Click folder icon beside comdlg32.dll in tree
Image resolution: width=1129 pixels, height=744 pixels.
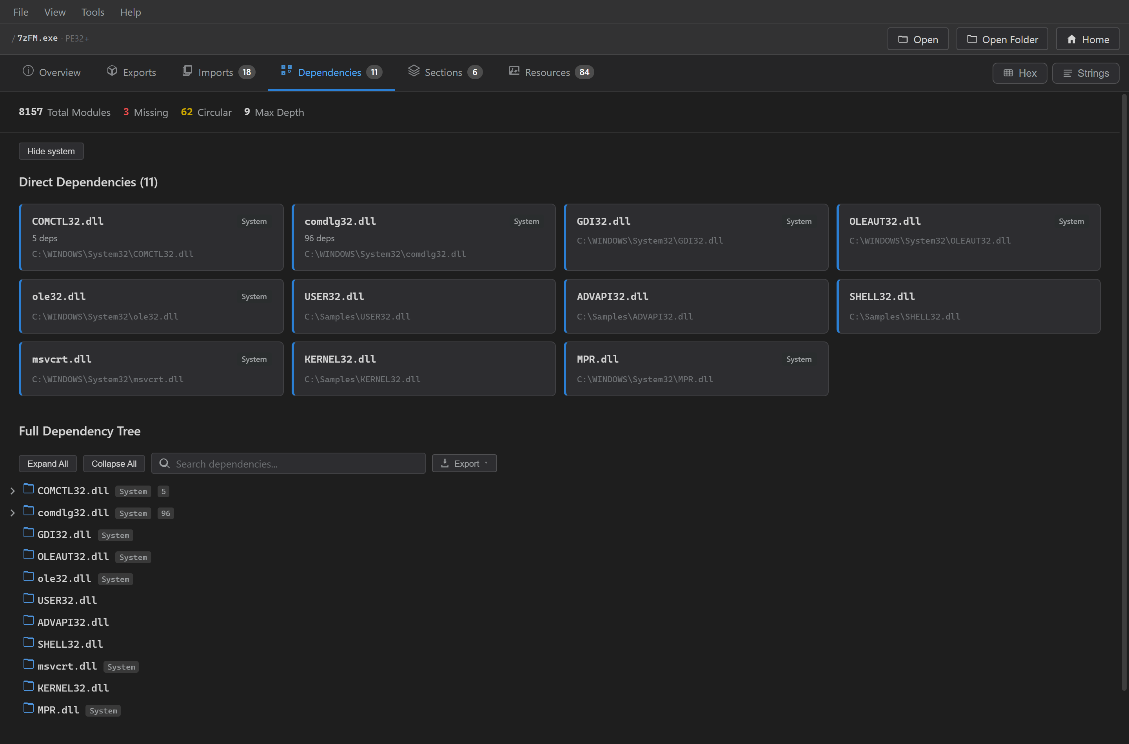[x=29, y=511]
